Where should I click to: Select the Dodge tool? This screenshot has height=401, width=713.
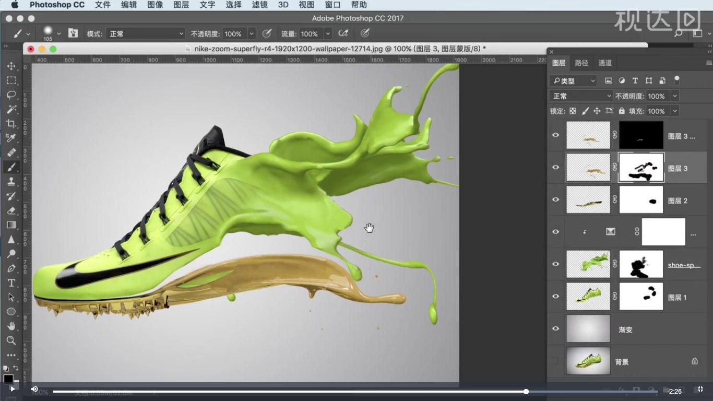pos(11,254)
